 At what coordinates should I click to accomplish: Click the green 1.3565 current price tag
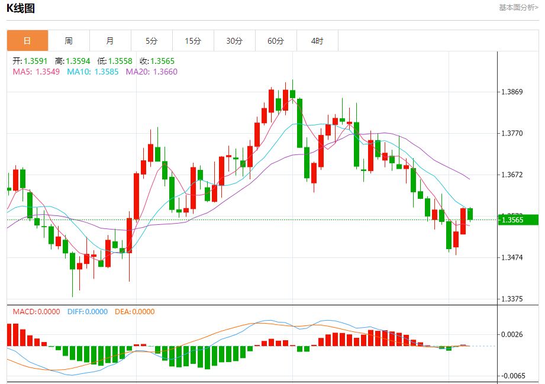pos(518,220)
